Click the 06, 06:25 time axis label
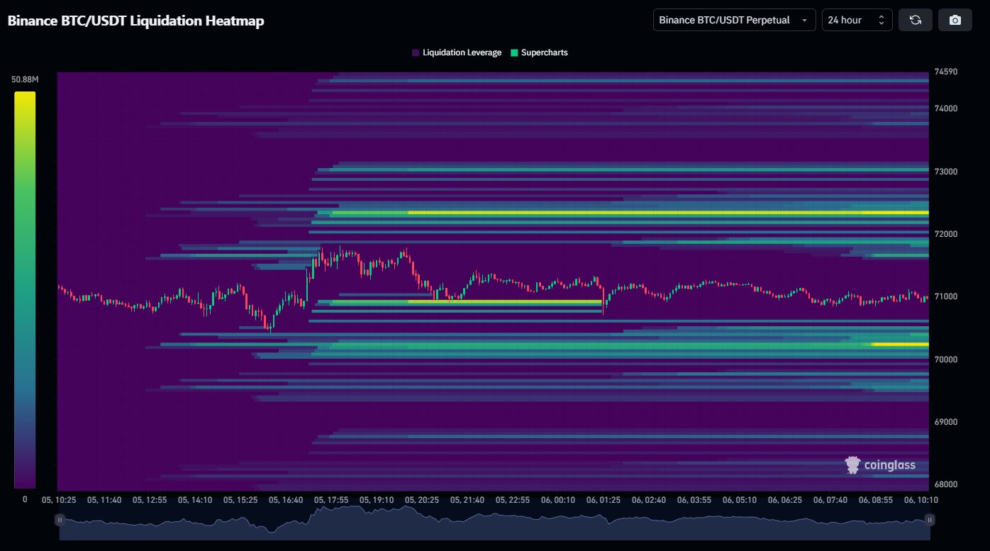 (x=784, y=499)
